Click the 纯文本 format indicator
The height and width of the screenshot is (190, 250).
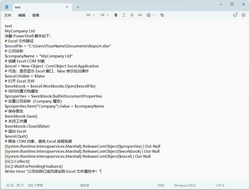pos(85,185)
